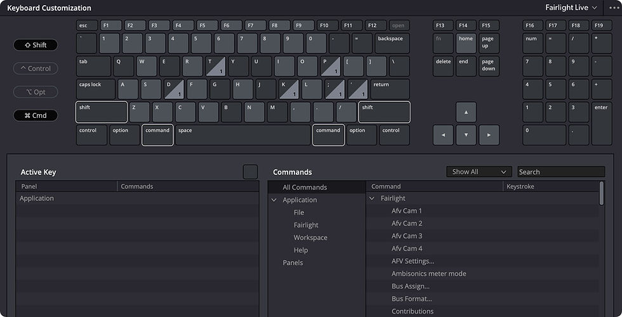Select the File category
The image size is (622, 317).
point(299,212)
